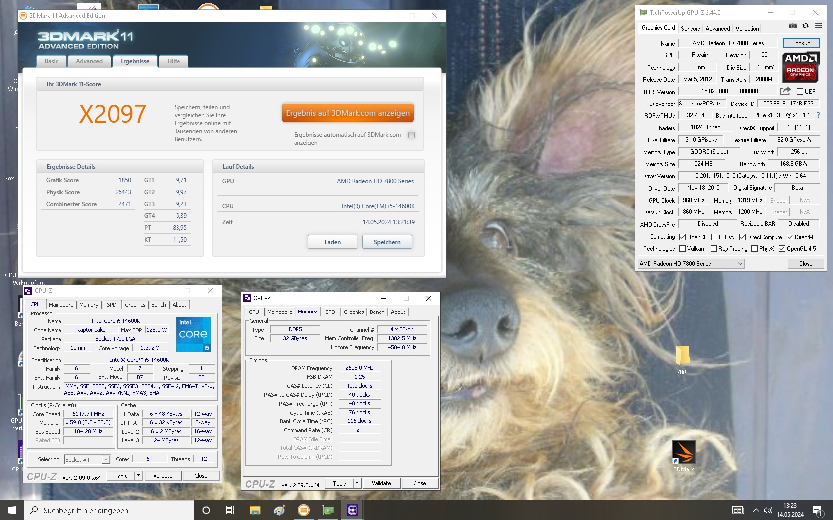Viewport: 833px width, 520px height.
Task: Click the GPU-Z refresh icon
Action: pyautogui.click(x=805, y=26)
